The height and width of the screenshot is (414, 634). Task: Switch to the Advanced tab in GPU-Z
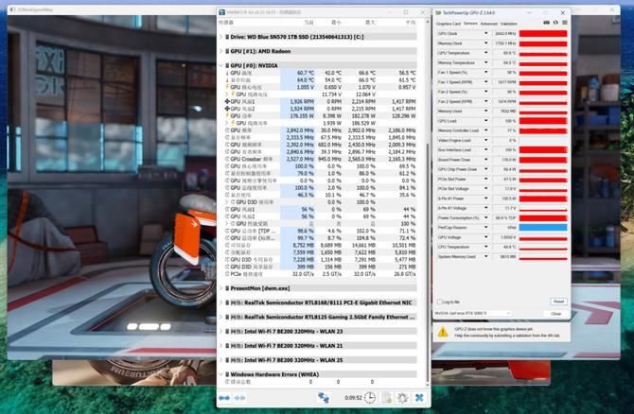(x=488, y=23)
